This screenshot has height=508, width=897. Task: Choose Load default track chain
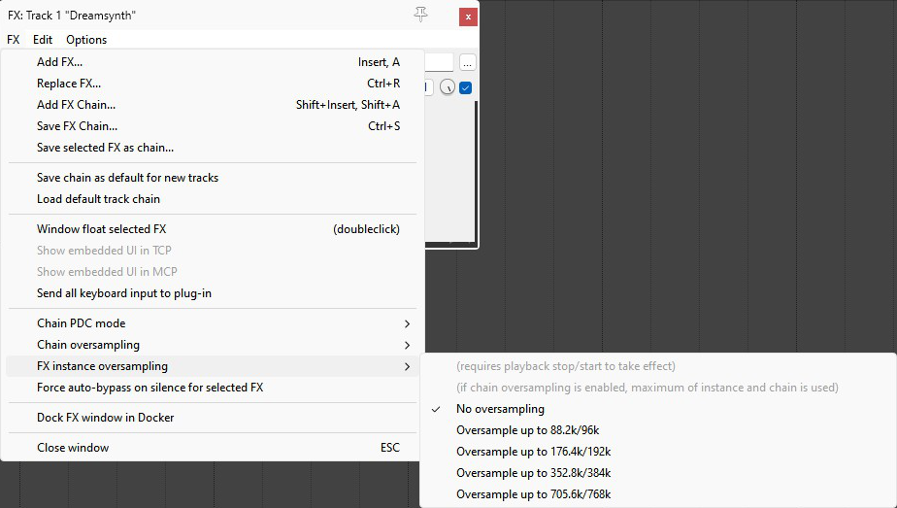click(98, 199)
